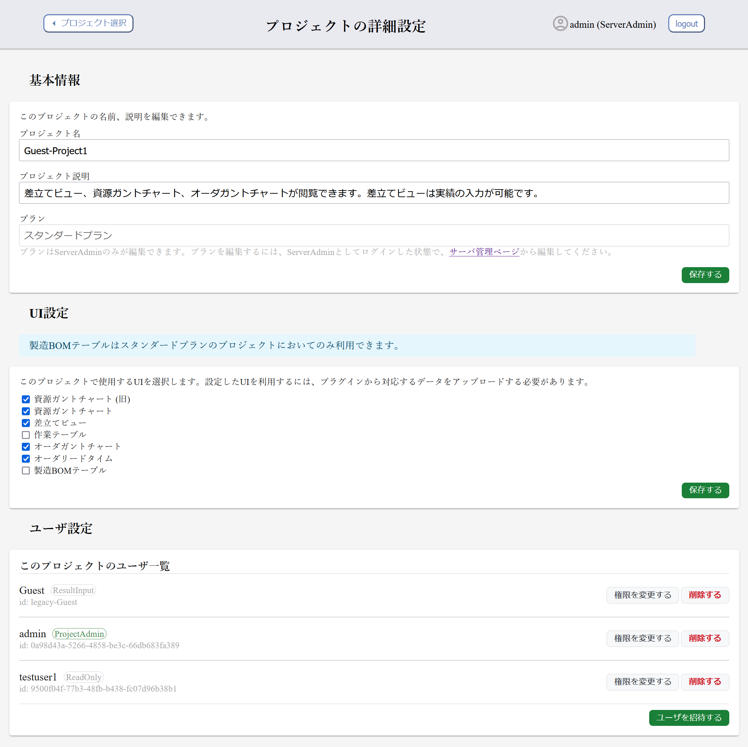This screenshot has height=747, width=748.
Task: Click the ResultInput role badge
Action: 73,590
